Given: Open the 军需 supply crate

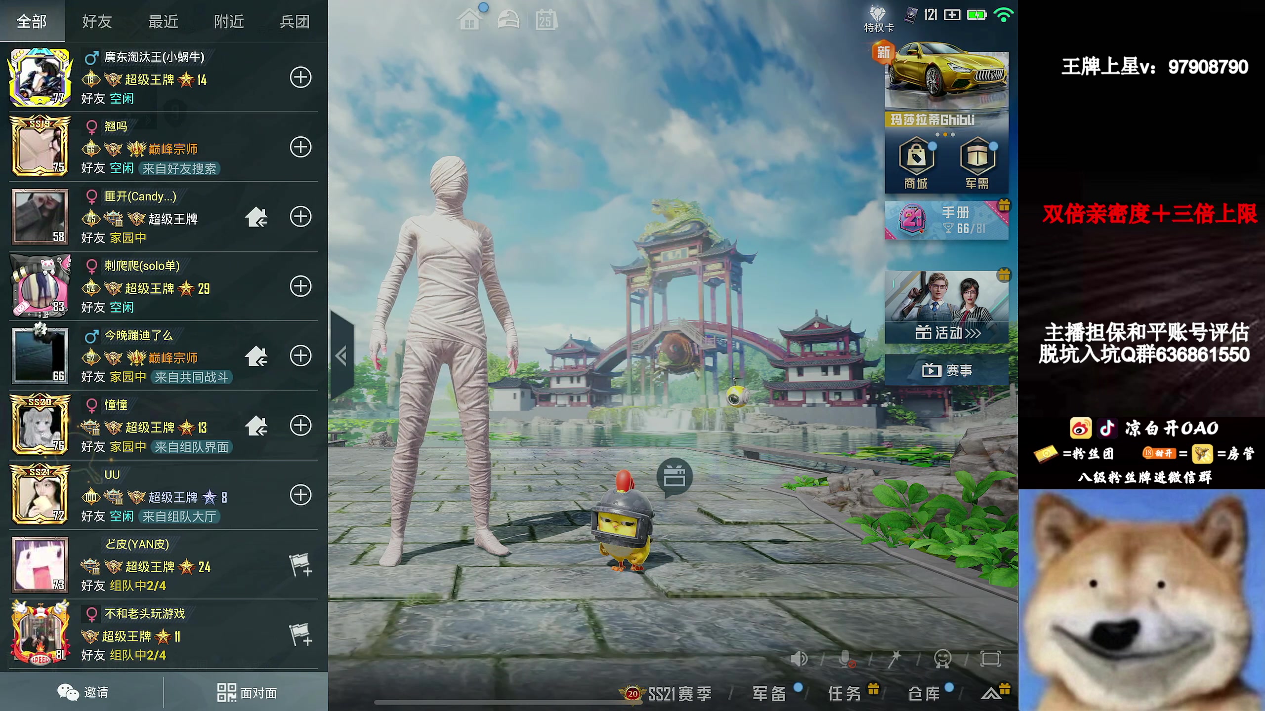Looking at the screenshot, I should 977,164.
